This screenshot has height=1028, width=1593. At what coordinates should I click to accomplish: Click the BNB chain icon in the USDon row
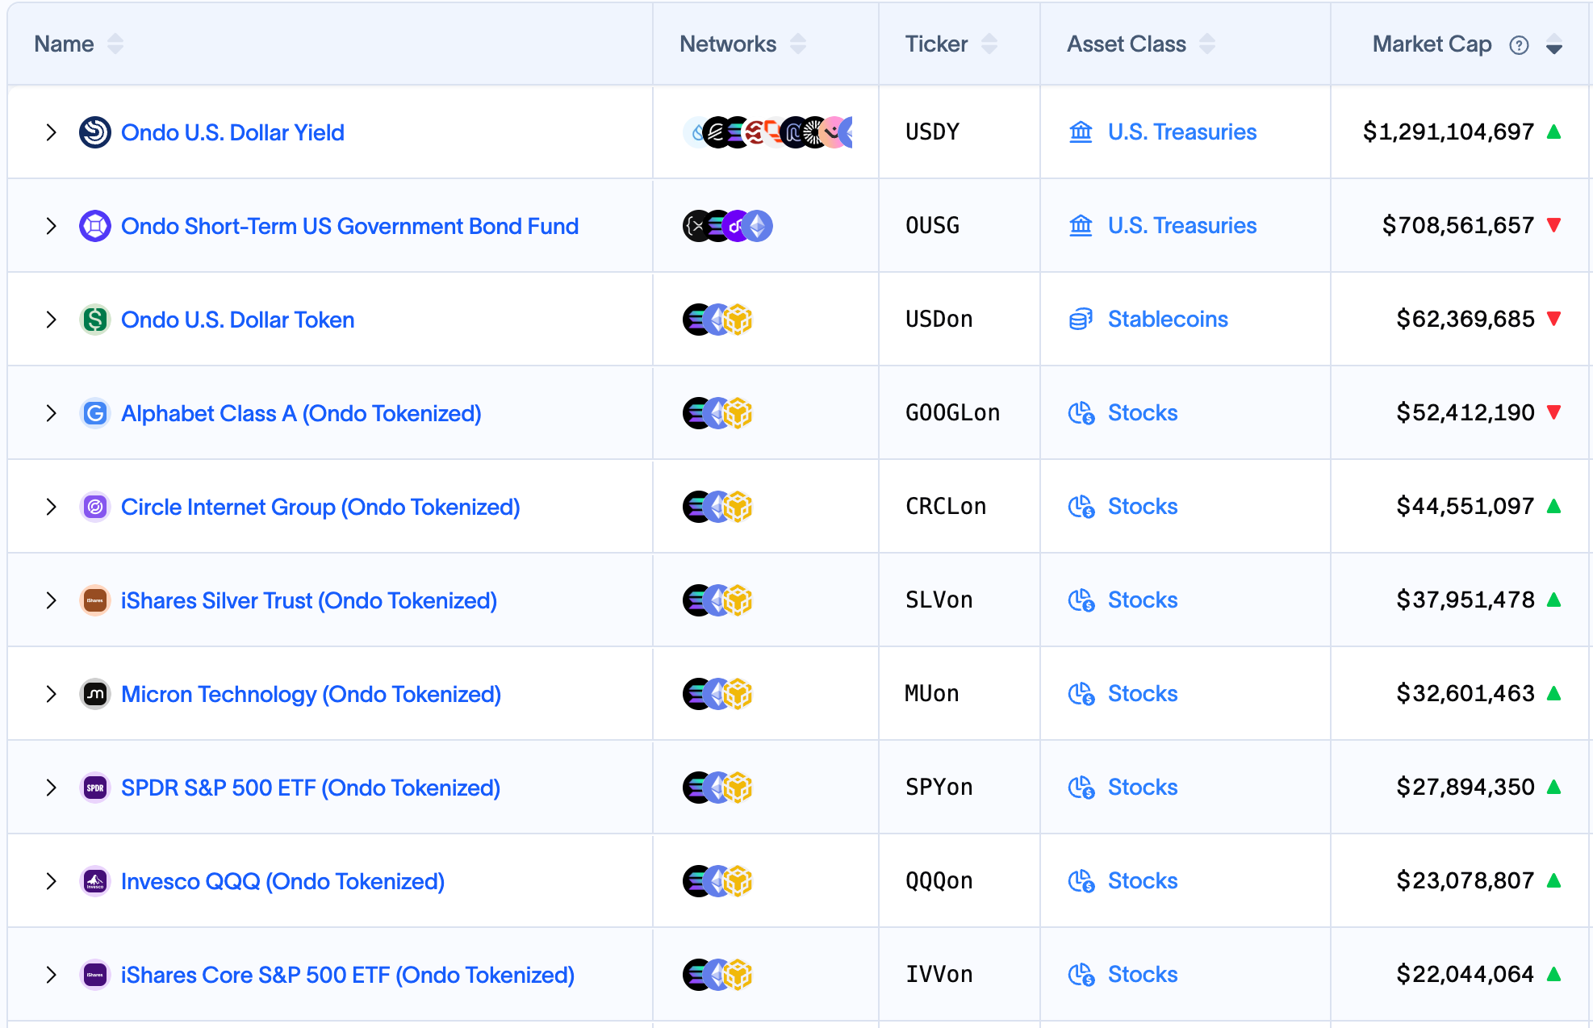point(738,320)
